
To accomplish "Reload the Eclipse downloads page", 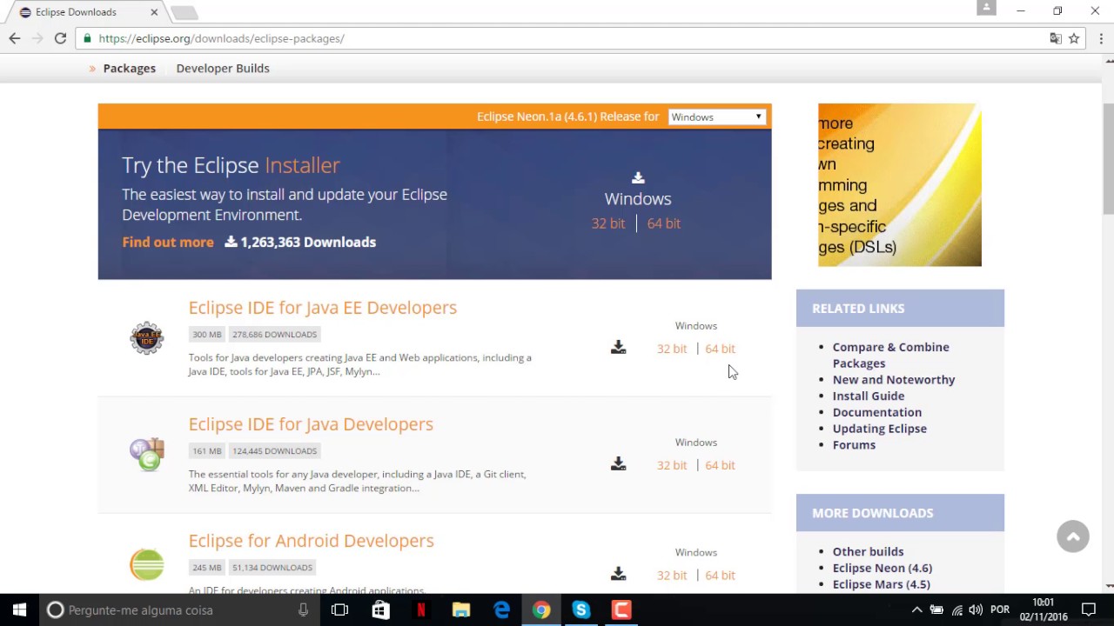I will point(60,38).
